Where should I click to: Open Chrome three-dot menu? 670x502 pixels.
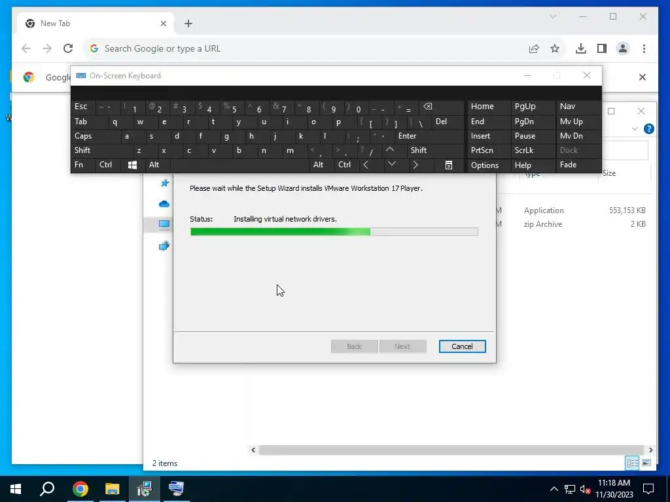click(644, 48)
